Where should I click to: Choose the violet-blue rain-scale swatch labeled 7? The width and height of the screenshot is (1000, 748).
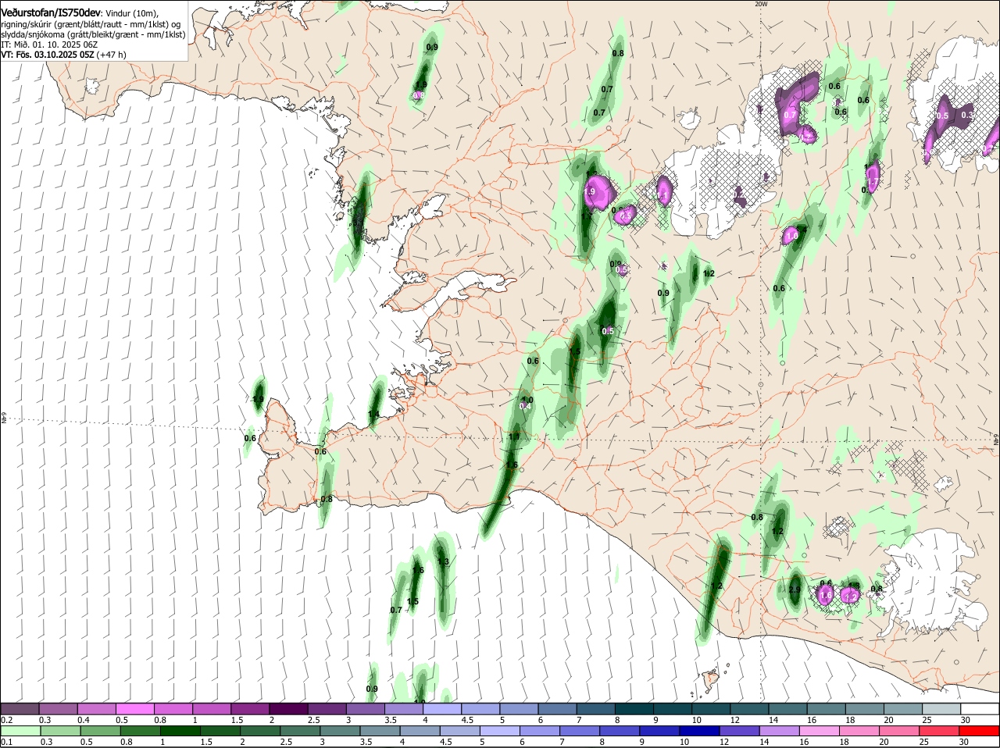point(578,731)
